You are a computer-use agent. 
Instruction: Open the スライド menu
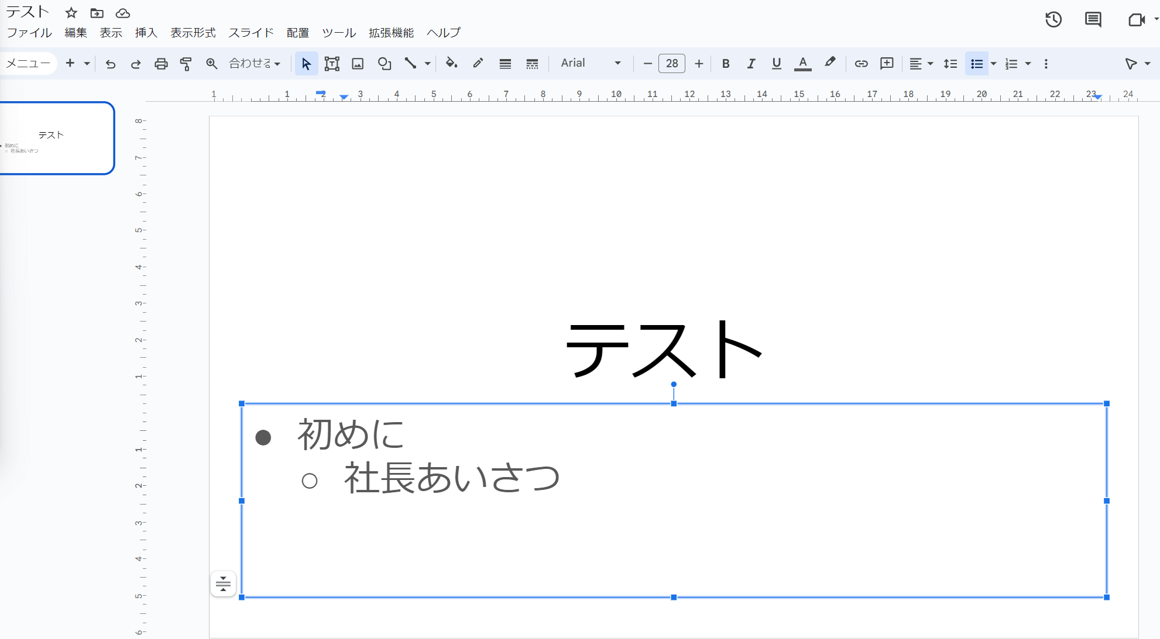250,33
